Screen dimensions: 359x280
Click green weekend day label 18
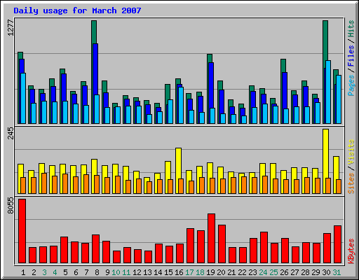(200, 272)
